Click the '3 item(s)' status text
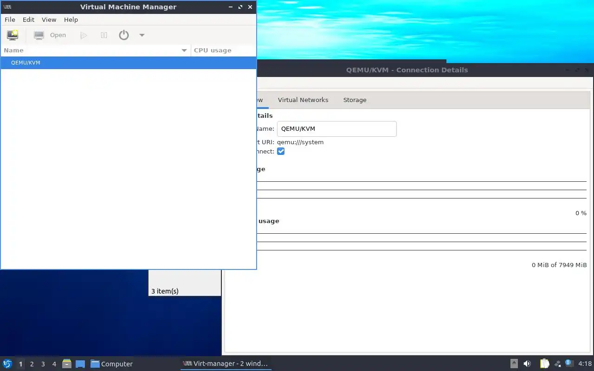This screenshot has width=594, height=371. coord(165,291)
